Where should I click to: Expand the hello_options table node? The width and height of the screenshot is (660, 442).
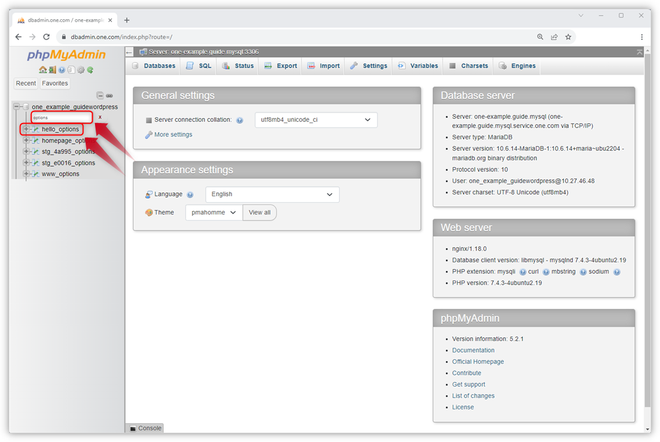pos(26,129)
